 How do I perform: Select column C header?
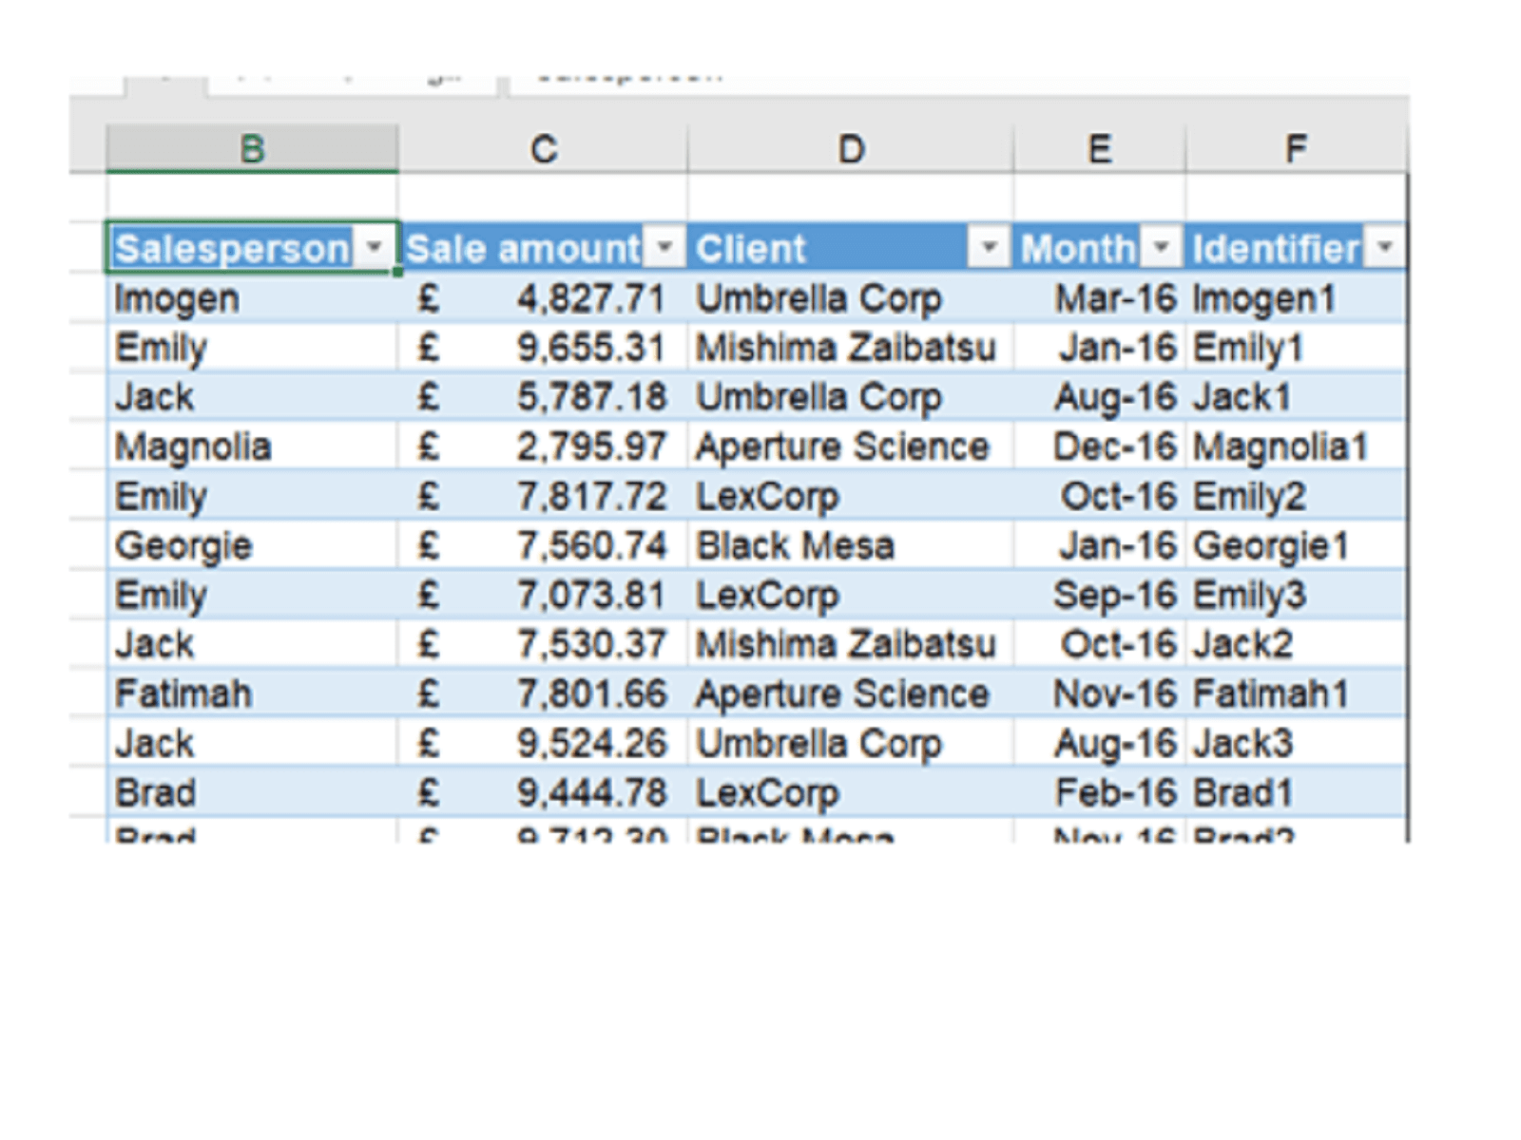(x=543, y=149)
